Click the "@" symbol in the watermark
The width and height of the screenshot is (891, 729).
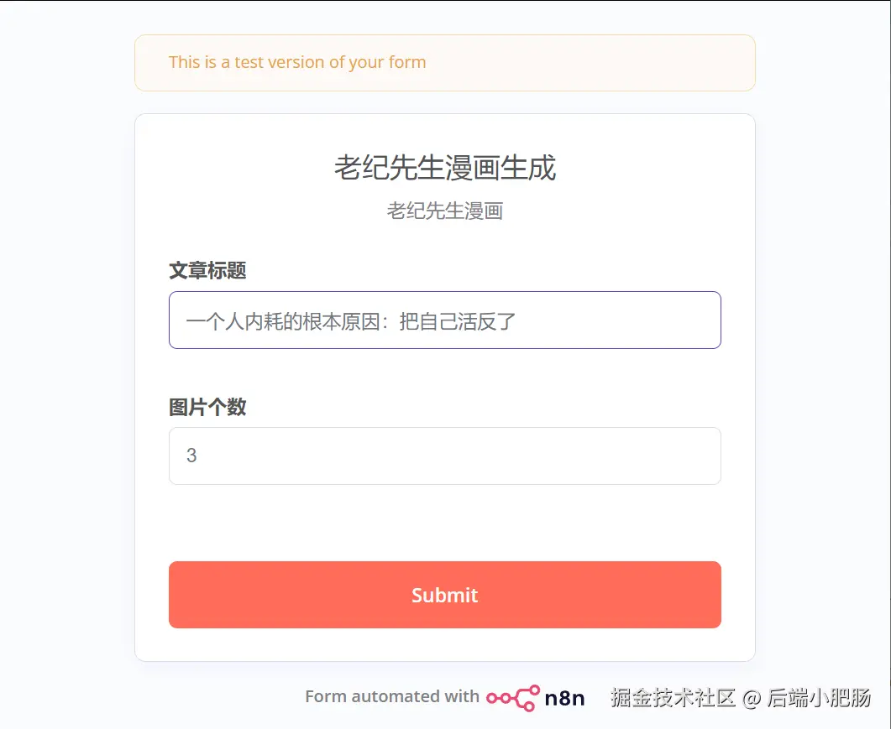[752, 697]
